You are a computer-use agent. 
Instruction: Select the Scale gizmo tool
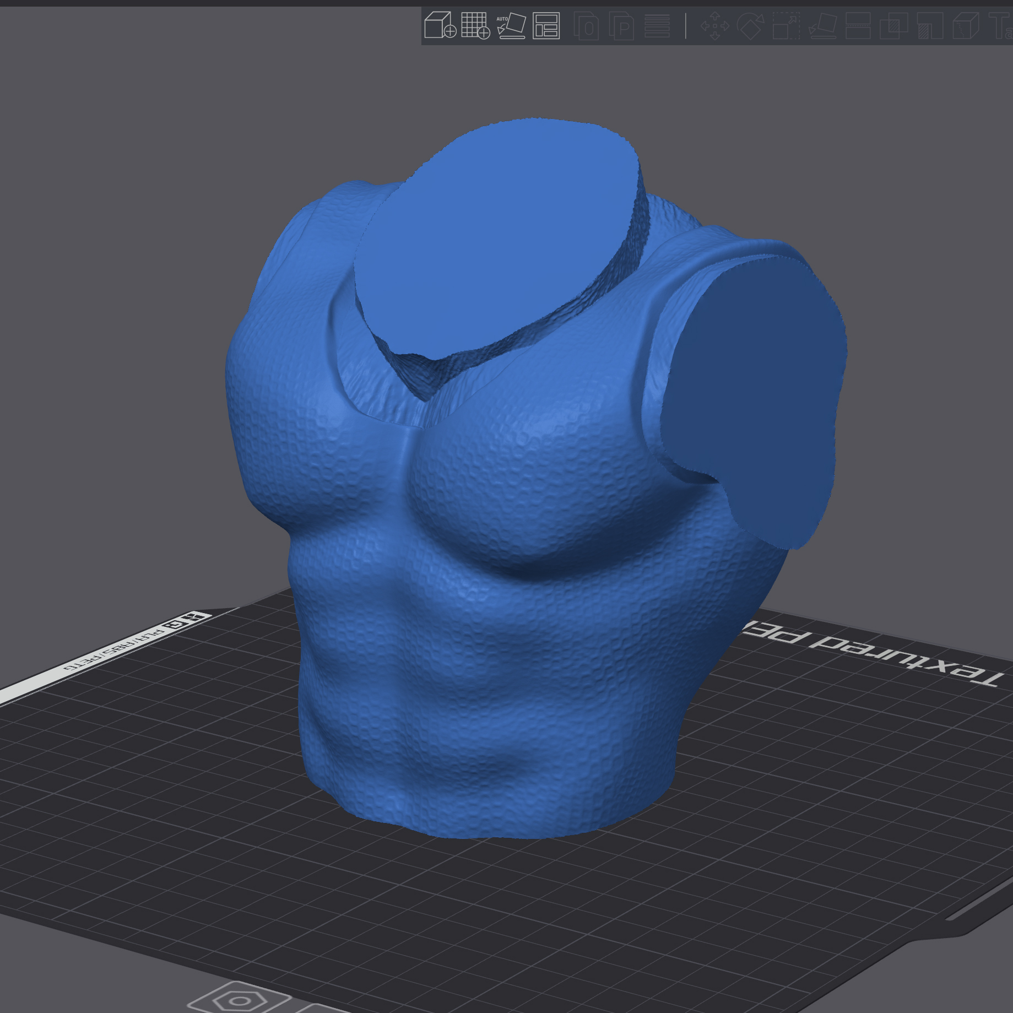click(786, 25)
